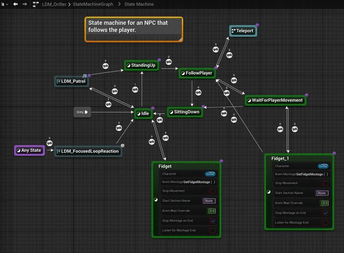The image size is (344, 253).
Task: Click the state icon inside Idle node
Action: click(x=138, y=114)
